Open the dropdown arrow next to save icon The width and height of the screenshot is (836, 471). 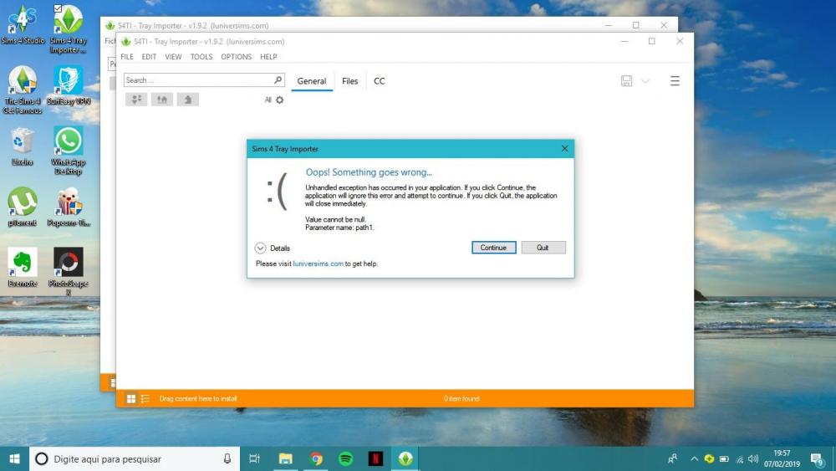pyautogui.click(x=645, y=81)
